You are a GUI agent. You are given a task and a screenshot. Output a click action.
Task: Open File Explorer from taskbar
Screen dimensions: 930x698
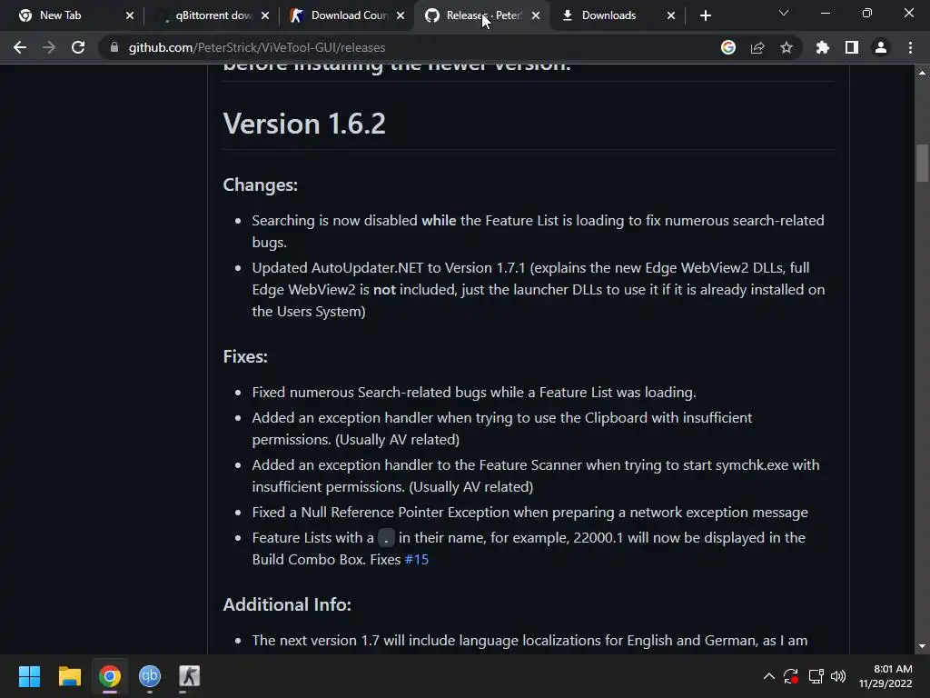click(69, 676)
